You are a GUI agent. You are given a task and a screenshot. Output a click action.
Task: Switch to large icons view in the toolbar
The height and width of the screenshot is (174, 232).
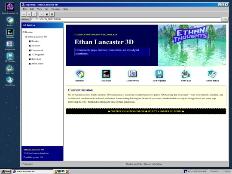click(47, 14)
